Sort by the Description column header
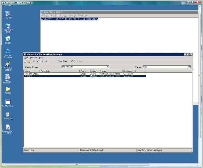The height and width of the screenshot is (168, 203). tap(59, 71)
